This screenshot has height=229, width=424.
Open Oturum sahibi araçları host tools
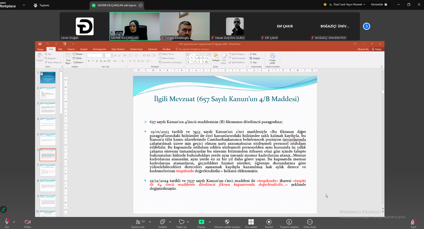[x=227, y=223]
